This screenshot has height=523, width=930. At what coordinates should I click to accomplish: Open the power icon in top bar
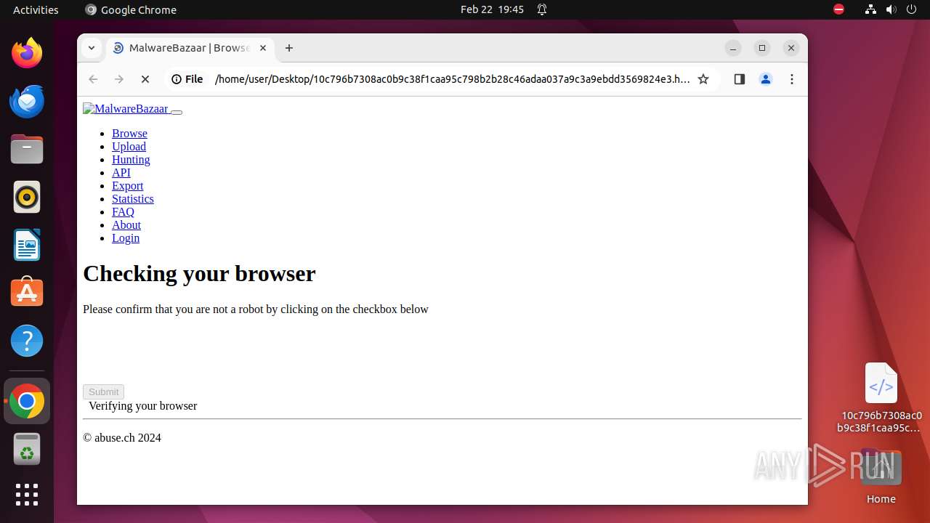point(912,9)
